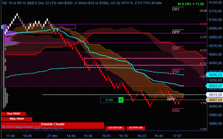This screenshot has height=139, width=223.
Task: Click the chart title starting 'RE 10 to RE12'
Action: pyautogui.click(x=82, y=3)
